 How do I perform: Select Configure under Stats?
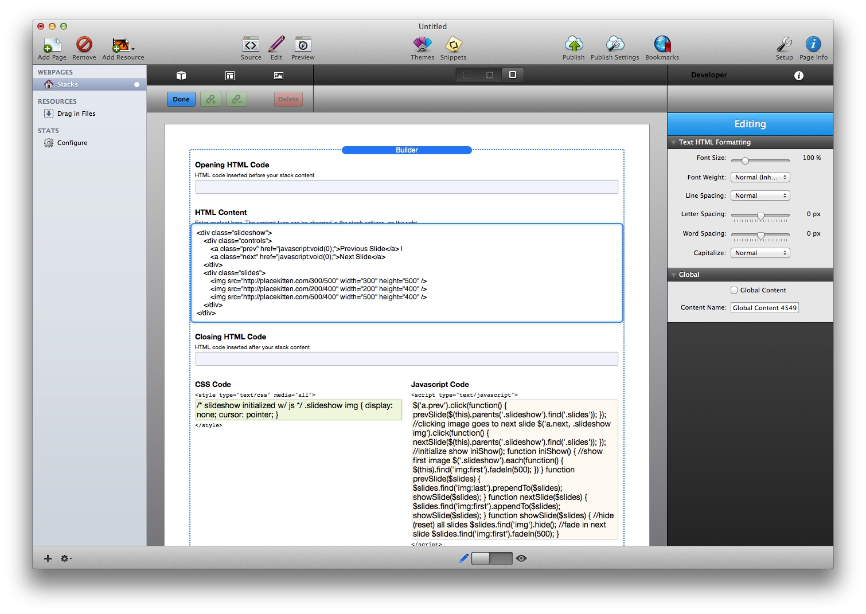[x=72, y=143]
